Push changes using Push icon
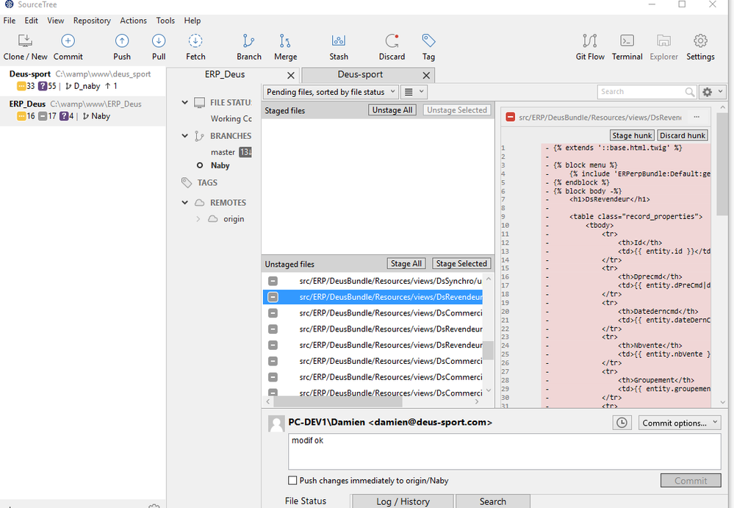Image resolution: width=734 pixels, height=508 pixels. pos(122,47)
